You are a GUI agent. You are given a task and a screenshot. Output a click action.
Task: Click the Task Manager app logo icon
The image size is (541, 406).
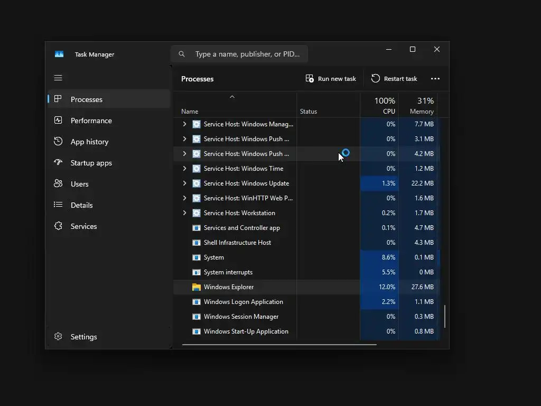(x=59, y=54)
